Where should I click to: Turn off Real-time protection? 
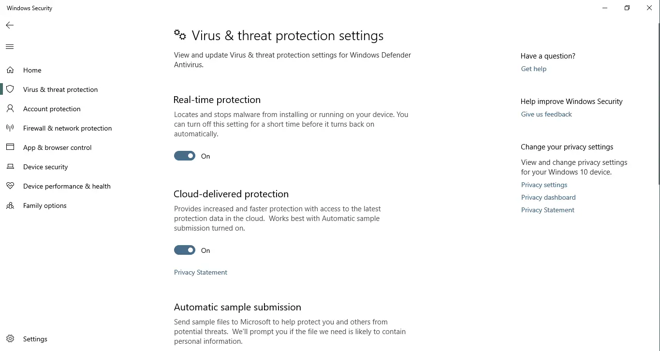[x=184, y=156]
